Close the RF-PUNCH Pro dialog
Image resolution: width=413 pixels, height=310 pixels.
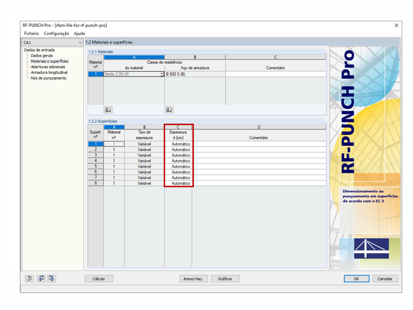point(396,26)
